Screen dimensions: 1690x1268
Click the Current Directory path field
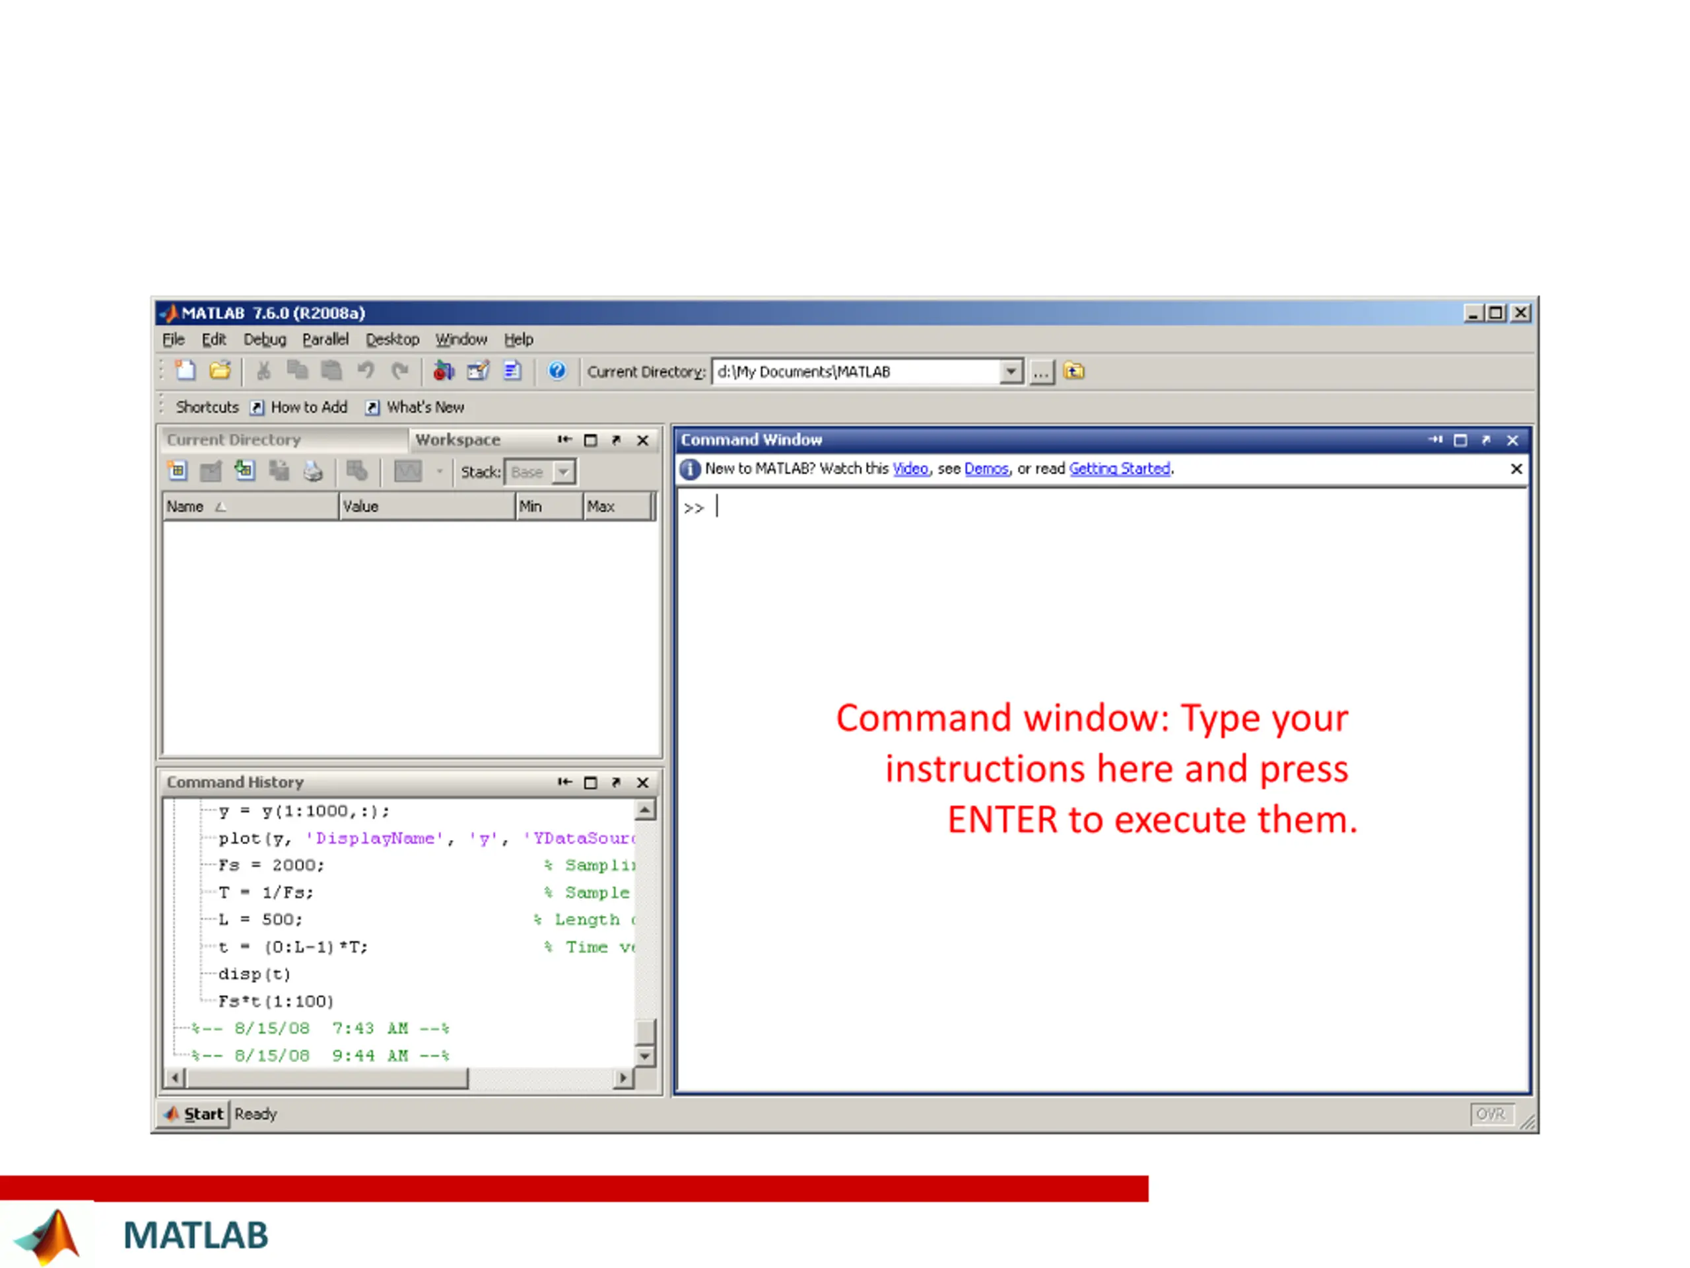point(856,372)
